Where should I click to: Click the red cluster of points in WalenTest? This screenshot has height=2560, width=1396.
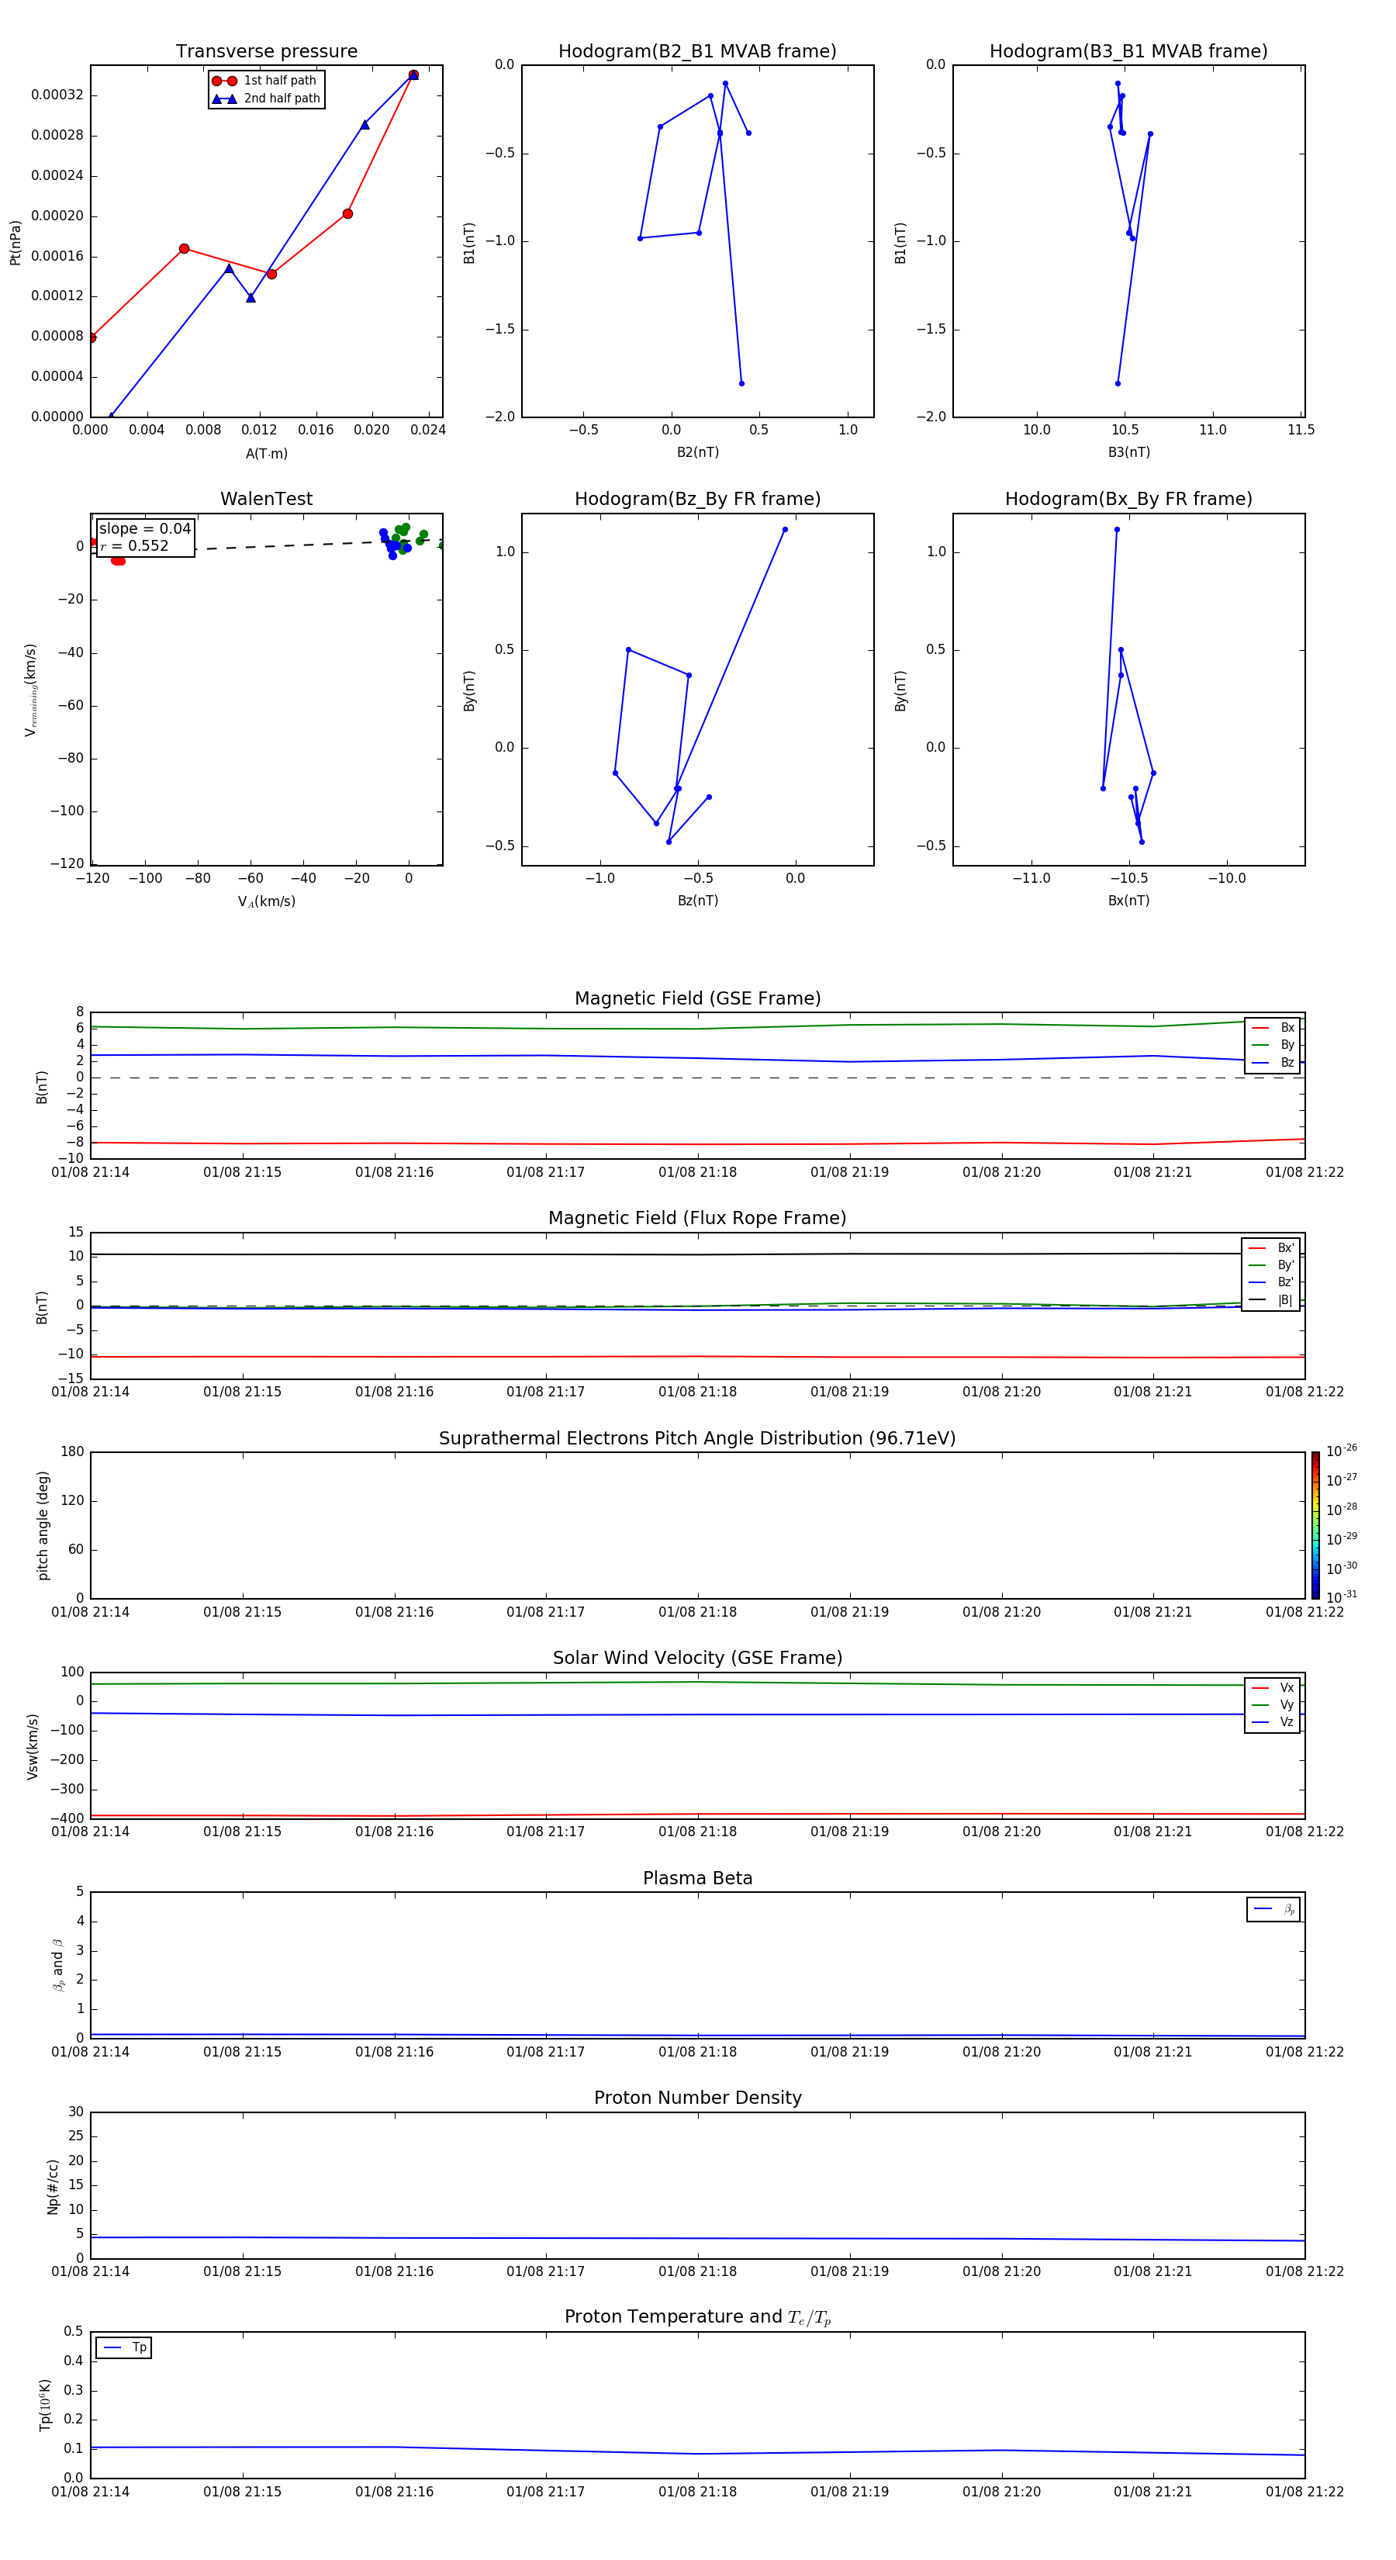tap(118, 561)
